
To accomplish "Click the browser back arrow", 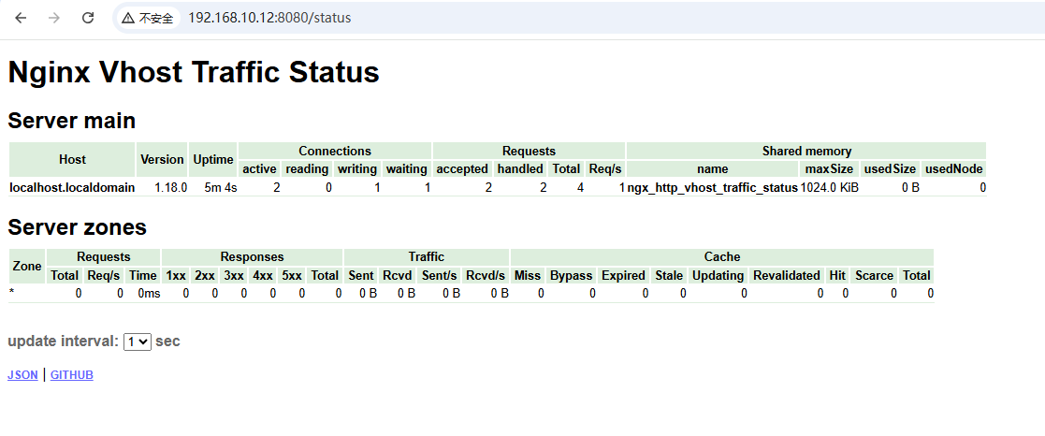I will pos(21,18).
